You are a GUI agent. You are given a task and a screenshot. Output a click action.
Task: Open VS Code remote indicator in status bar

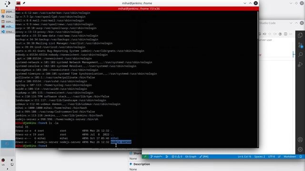point(145,157)
